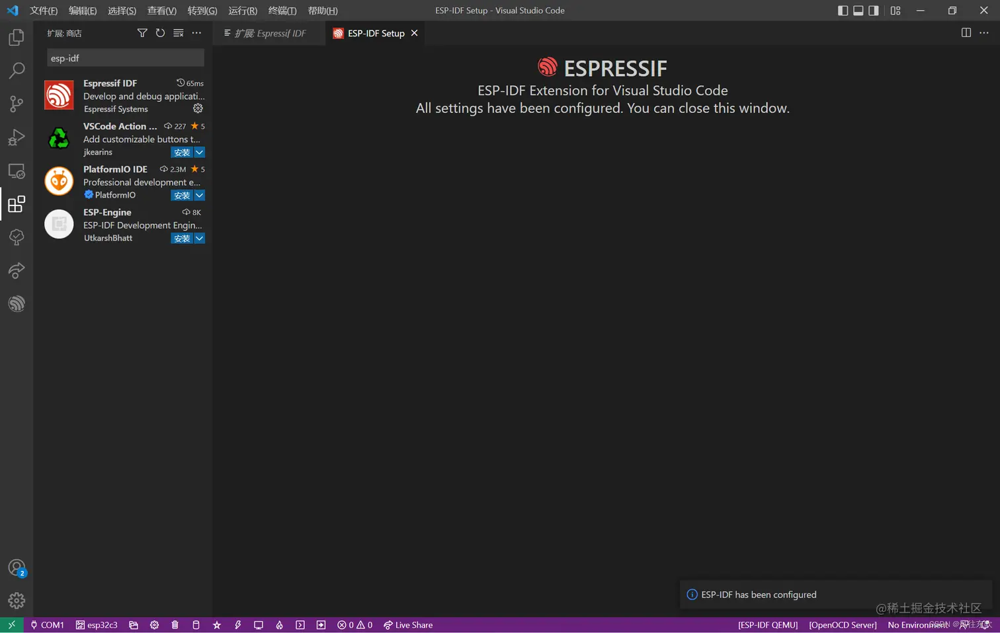Run full clean trash icon in status bar
Image resolution: width=1000 pixels, height=633 pixels.
[x=175, y=624]
